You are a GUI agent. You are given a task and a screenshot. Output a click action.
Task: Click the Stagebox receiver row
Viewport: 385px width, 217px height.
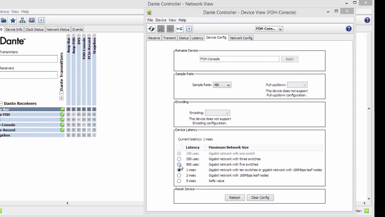click(32, 135)
